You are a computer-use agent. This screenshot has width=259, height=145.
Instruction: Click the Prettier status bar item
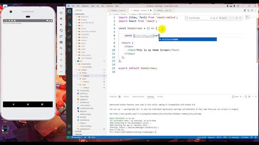click(244, 137)
